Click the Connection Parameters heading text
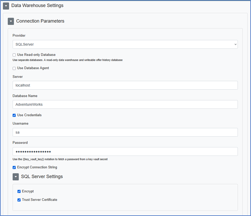The image size is (251, 216). point(40,21)
